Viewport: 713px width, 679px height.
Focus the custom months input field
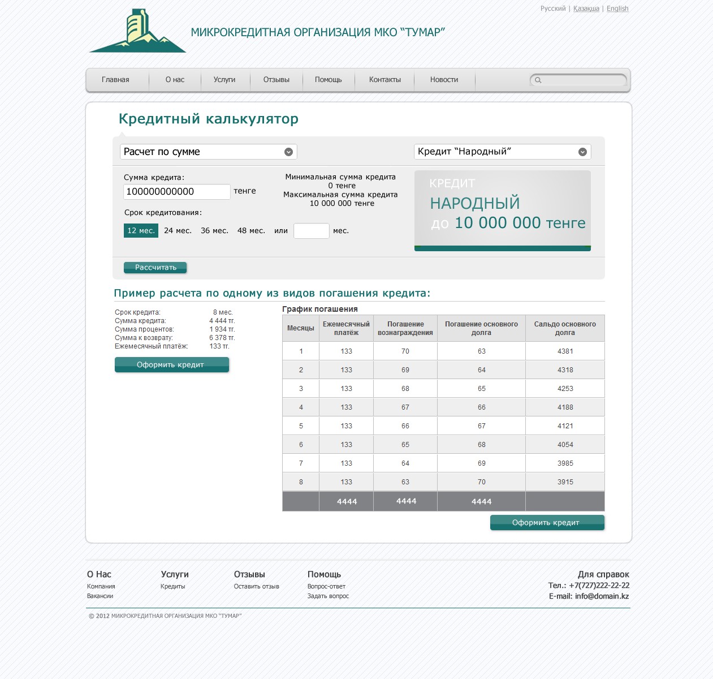(x=312, y=231)
